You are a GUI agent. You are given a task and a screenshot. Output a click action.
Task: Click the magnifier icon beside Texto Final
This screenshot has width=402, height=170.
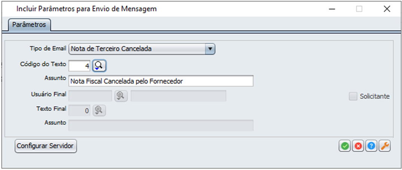coord(99,110)
